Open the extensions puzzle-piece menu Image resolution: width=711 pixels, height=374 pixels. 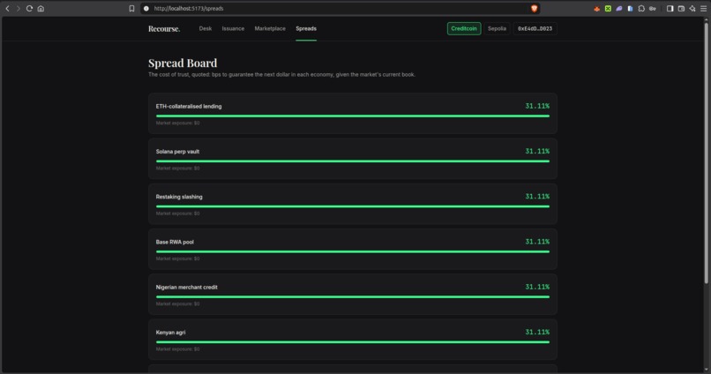tap(641, 9)
